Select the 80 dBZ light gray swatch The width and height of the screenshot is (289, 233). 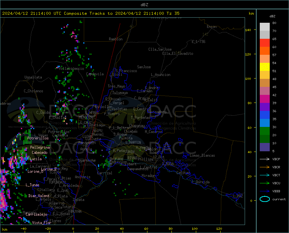(x=265, y=27)
